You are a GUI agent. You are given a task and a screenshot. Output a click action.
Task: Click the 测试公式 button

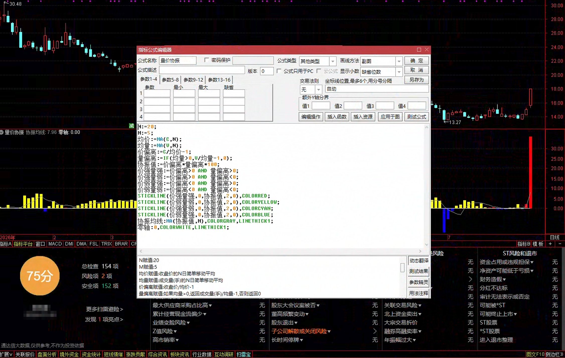[416, 117]
